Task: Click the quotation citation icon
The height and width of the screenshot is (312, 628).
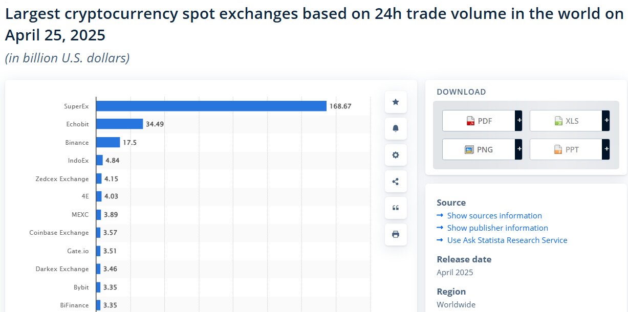Action: click(396, 208)
